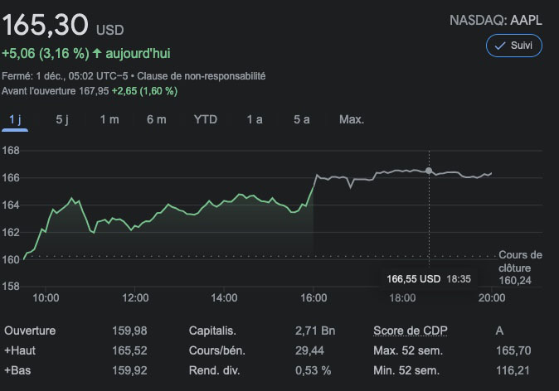Screen dimensions: 559x391
Task: Click the Cours/bén. value 29,44
Action: pyautogui.click(x=309, y=350)
